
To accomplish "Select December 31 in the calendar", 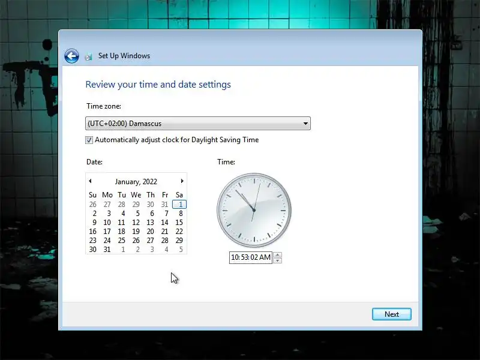I will [x=164, y=205].
